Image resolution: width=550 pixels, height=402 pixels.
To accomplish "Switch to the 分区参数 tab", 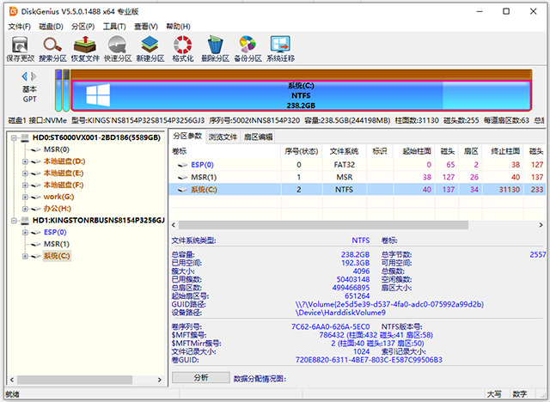I will coord(187,137).
